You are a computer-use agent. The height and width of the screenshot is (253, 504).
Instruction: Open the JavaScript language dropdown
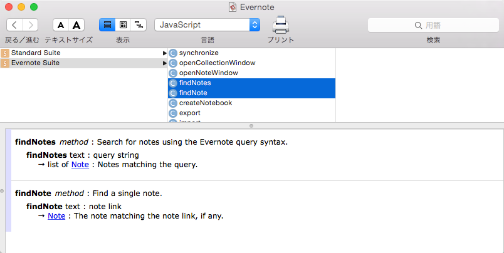(207, 24)
